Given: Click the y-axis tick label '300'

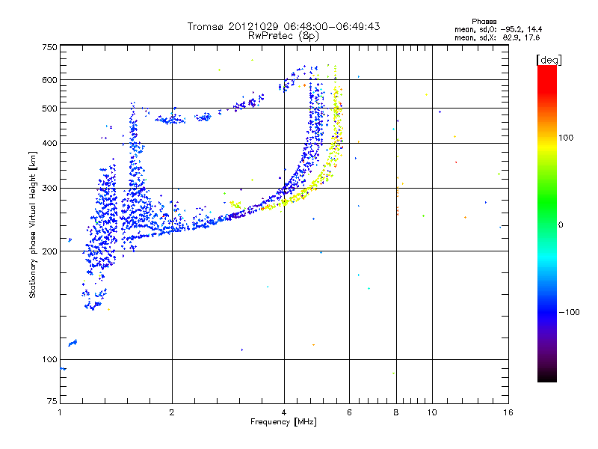Looking at the screenshot, I should (49, 189).
